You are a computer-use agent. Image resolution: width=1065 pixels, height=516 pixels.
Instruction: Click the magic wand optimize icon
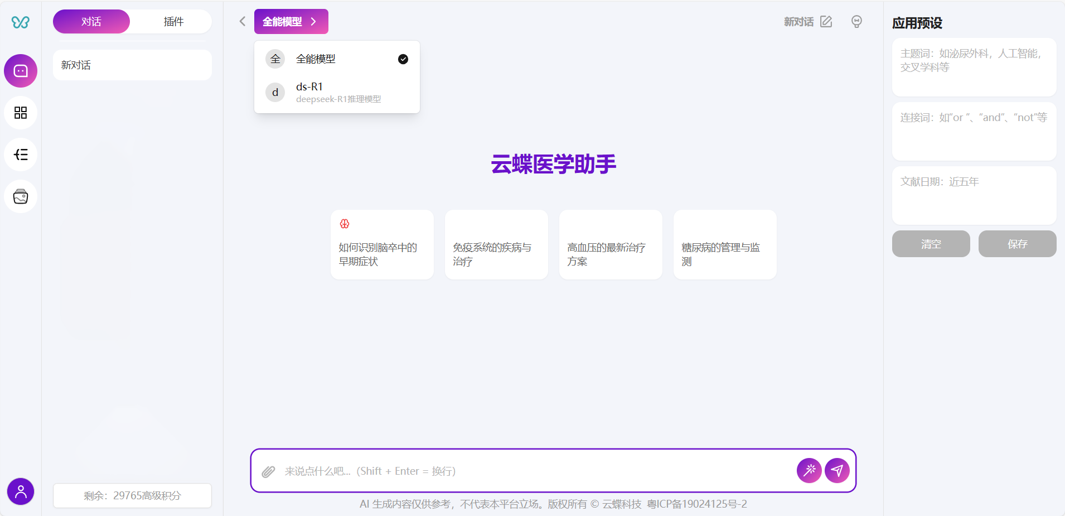pyautogui.click(x=809, y=471)
